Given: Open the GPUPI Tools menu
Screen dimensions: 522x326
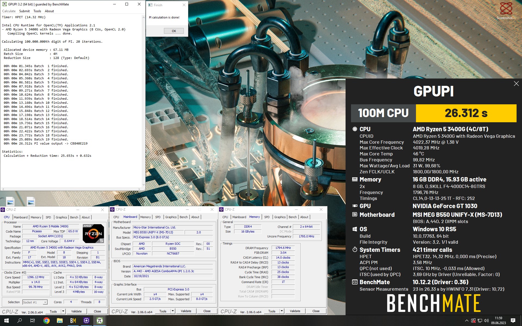Looking at the screenshot, I should [37, 11].
